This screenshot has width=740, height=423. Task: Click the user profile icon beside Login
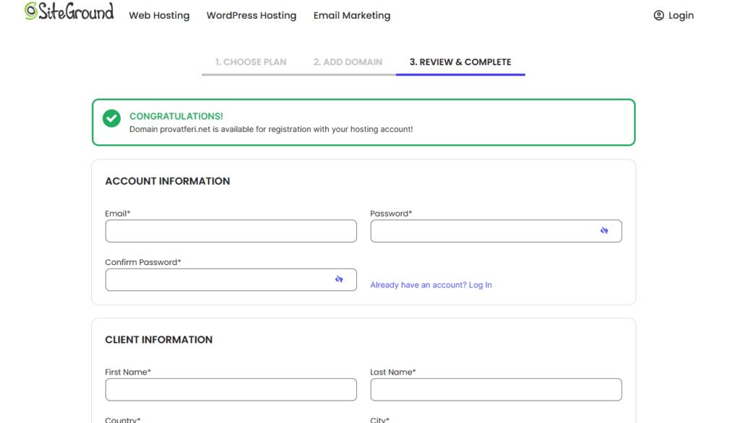click(658, 16)
